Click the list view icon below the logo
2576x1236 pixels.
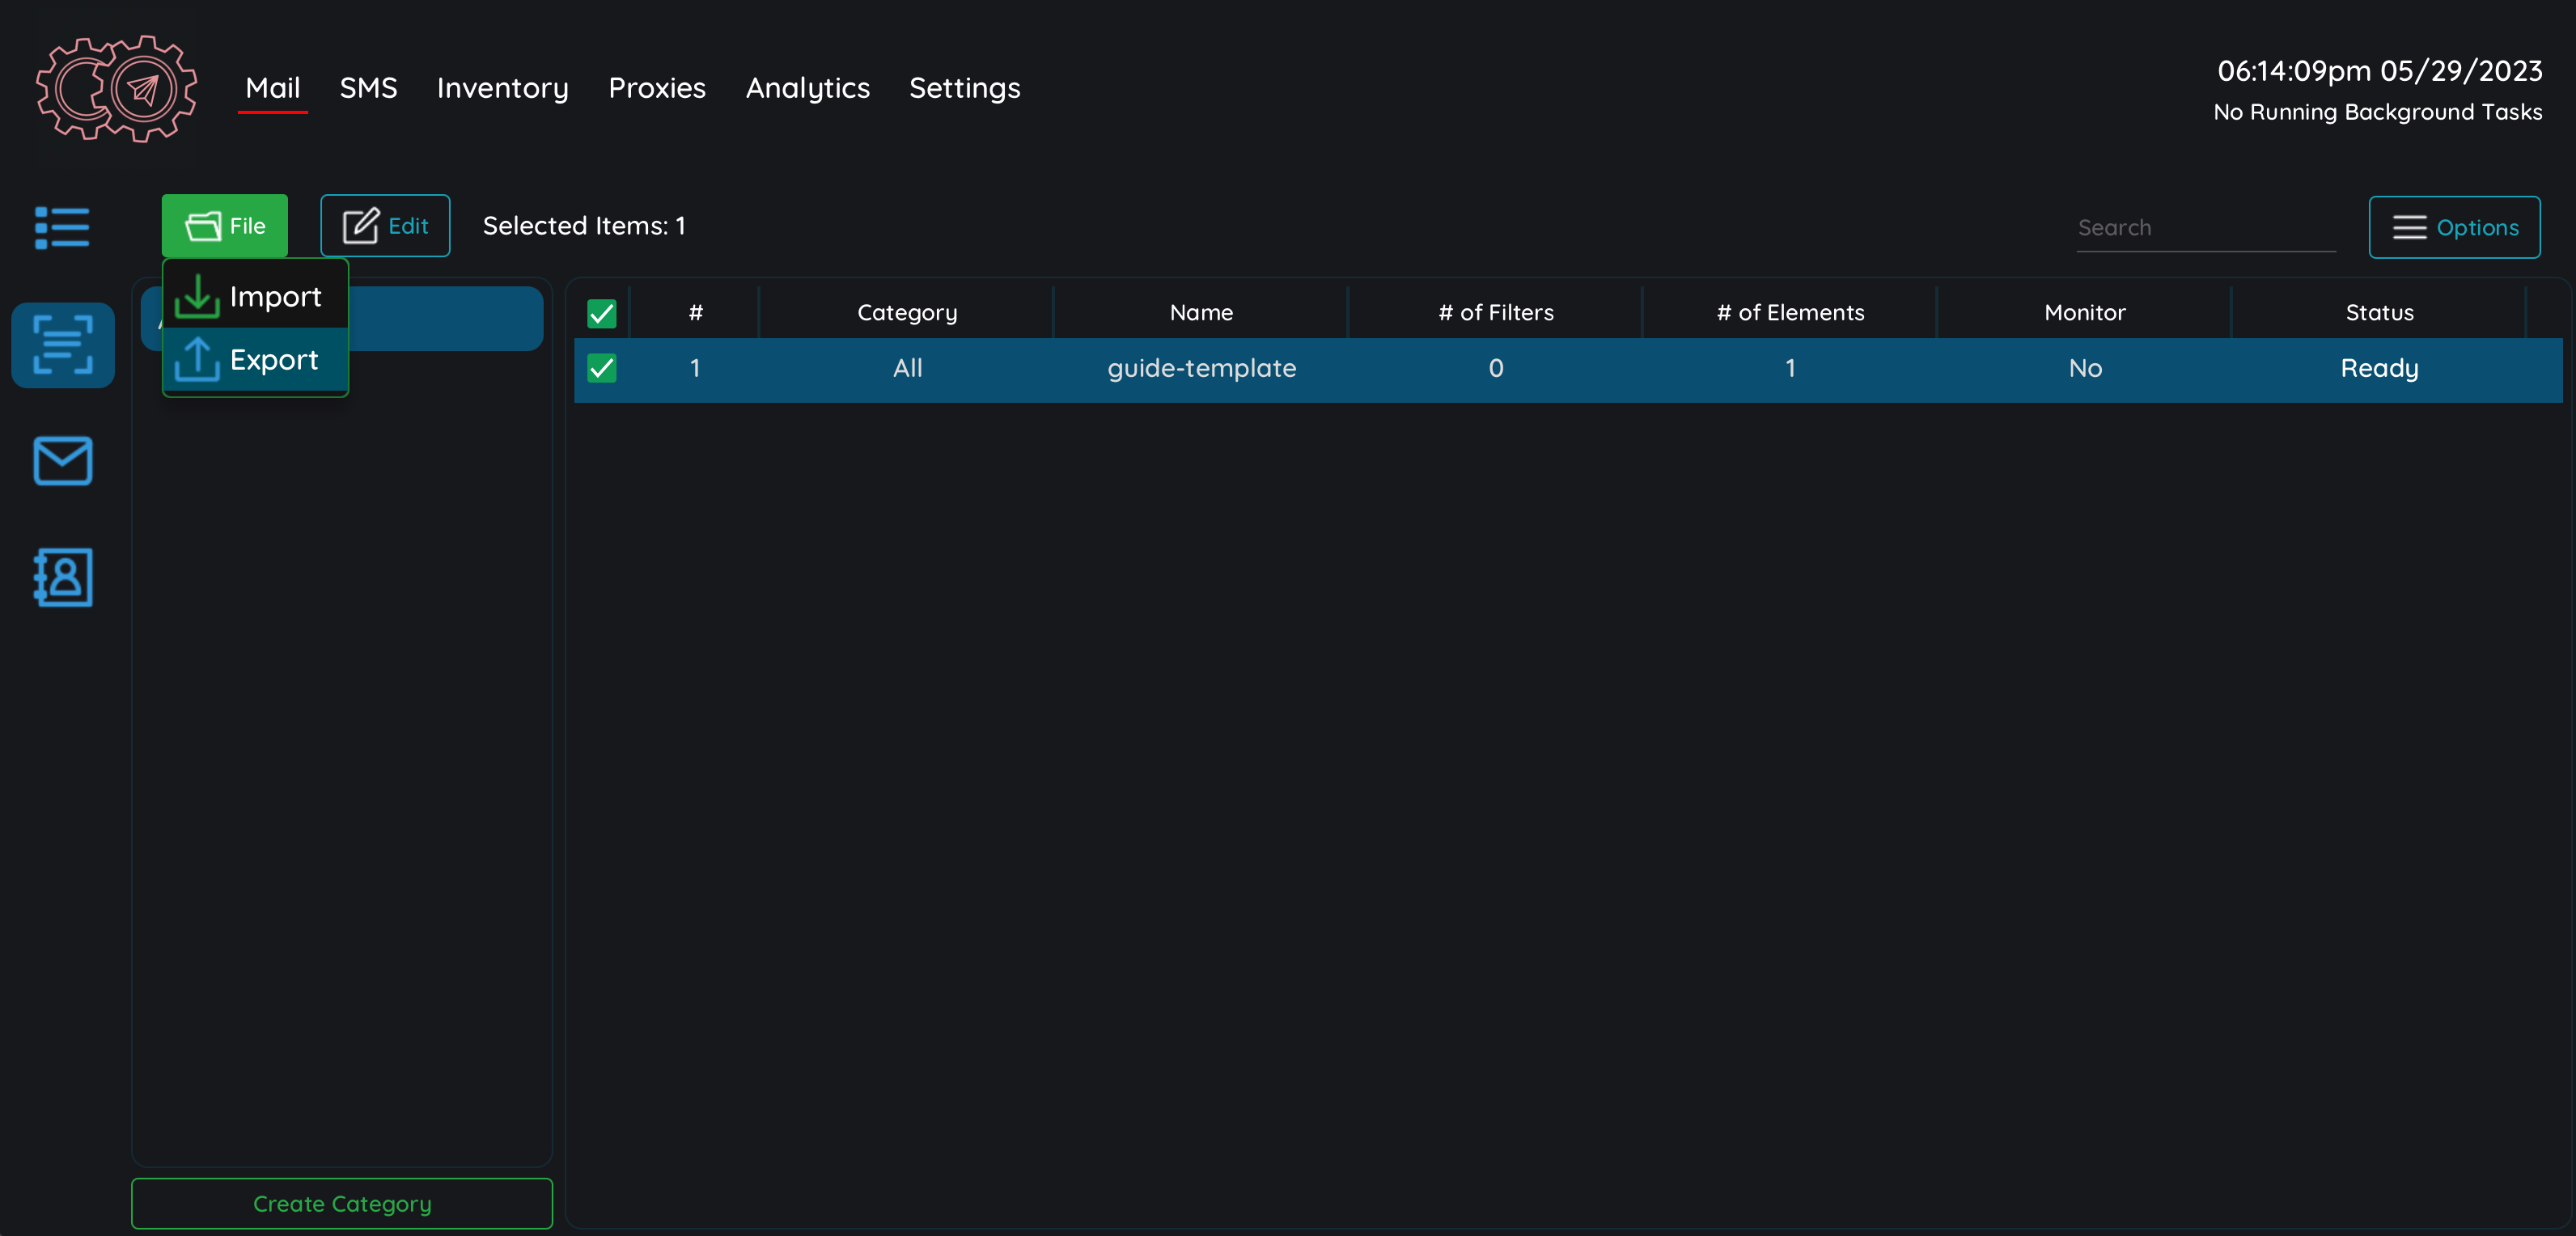point(62,227)
